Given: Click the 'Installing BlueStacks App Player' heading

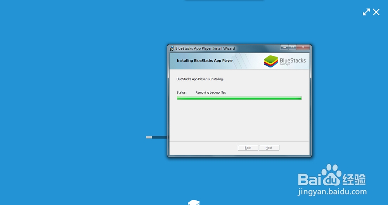Looking at the screenshot, I should 204,60.
